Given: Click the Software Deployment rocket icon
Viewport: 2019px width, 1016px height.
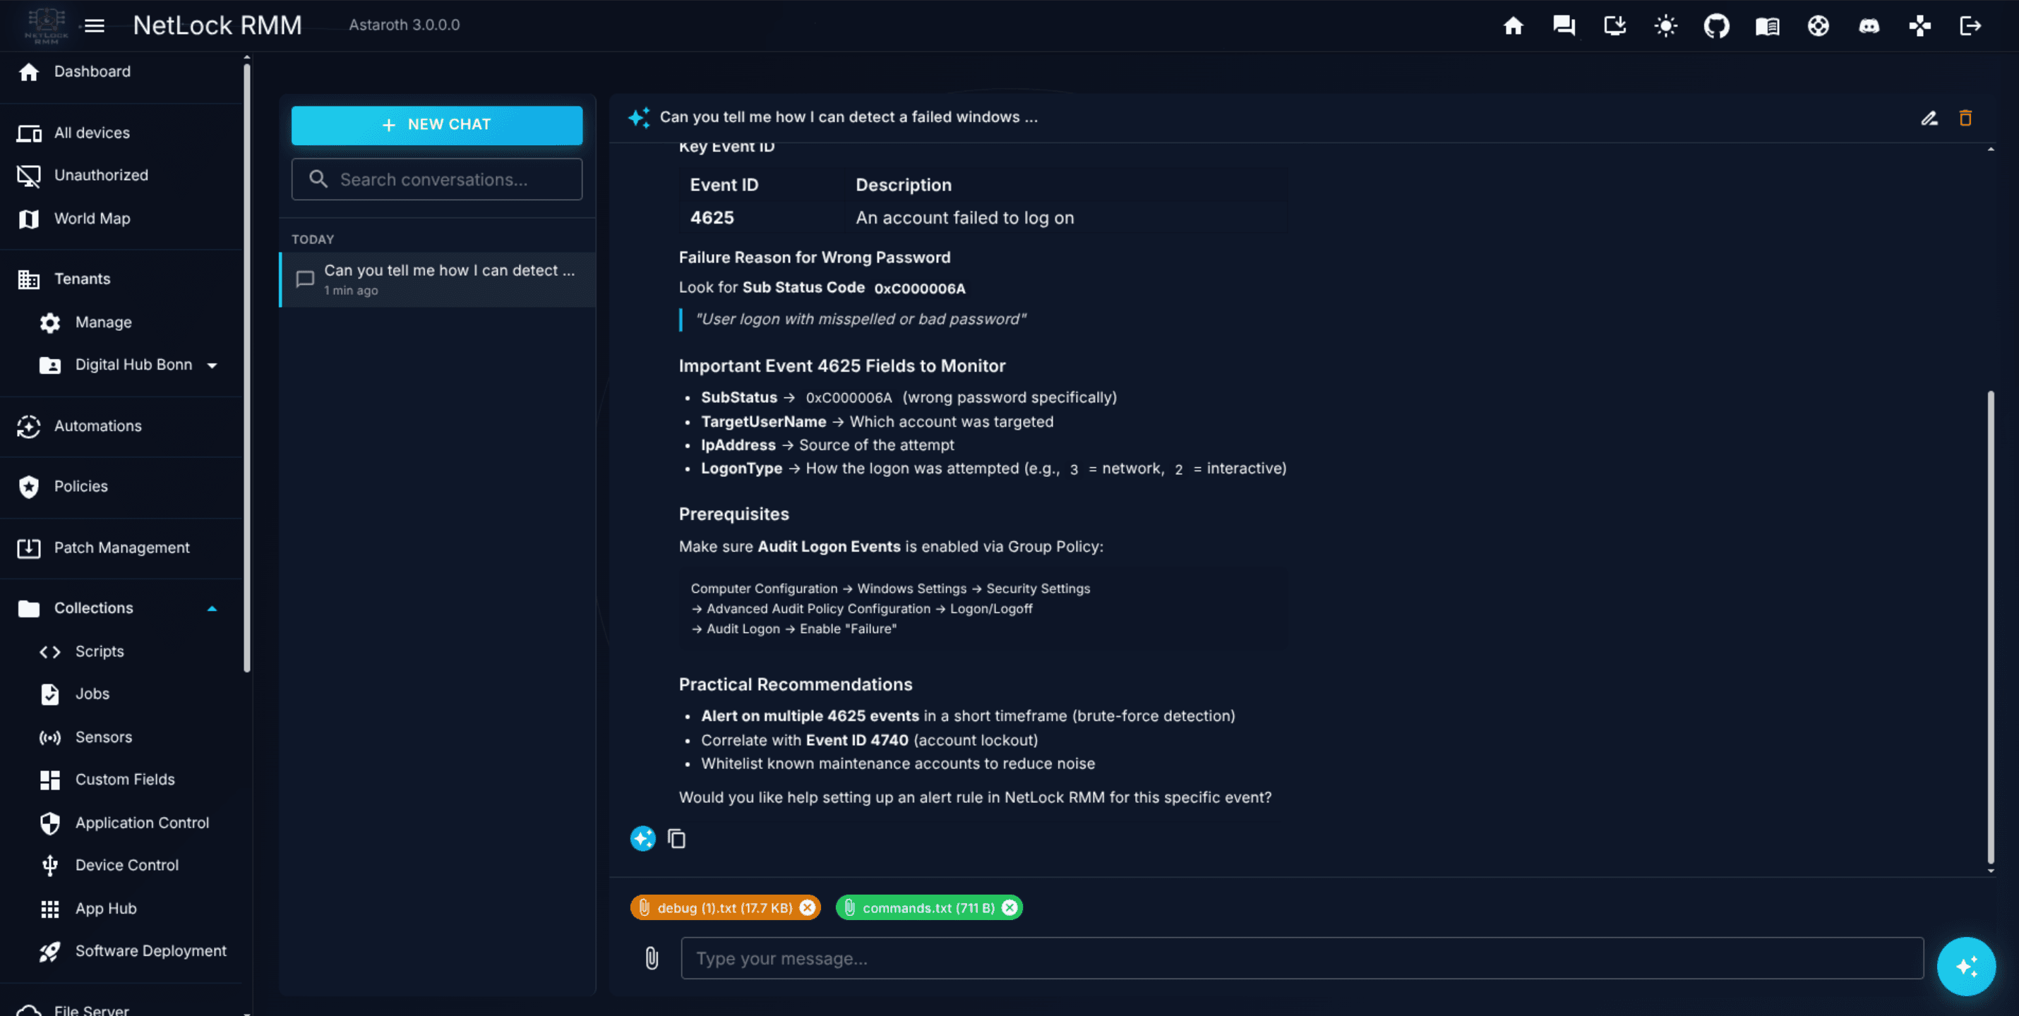Looking at the screenshot, I should [x=50, y=951].
